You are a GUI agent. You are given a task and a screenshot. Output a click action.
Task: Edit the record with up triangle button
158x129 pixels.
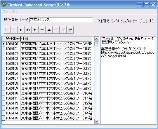coord(49,30)
